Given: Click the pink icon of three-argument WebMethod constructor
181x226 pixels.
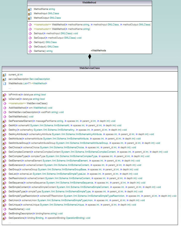Looking at the screenshot, I should point(30,25).
